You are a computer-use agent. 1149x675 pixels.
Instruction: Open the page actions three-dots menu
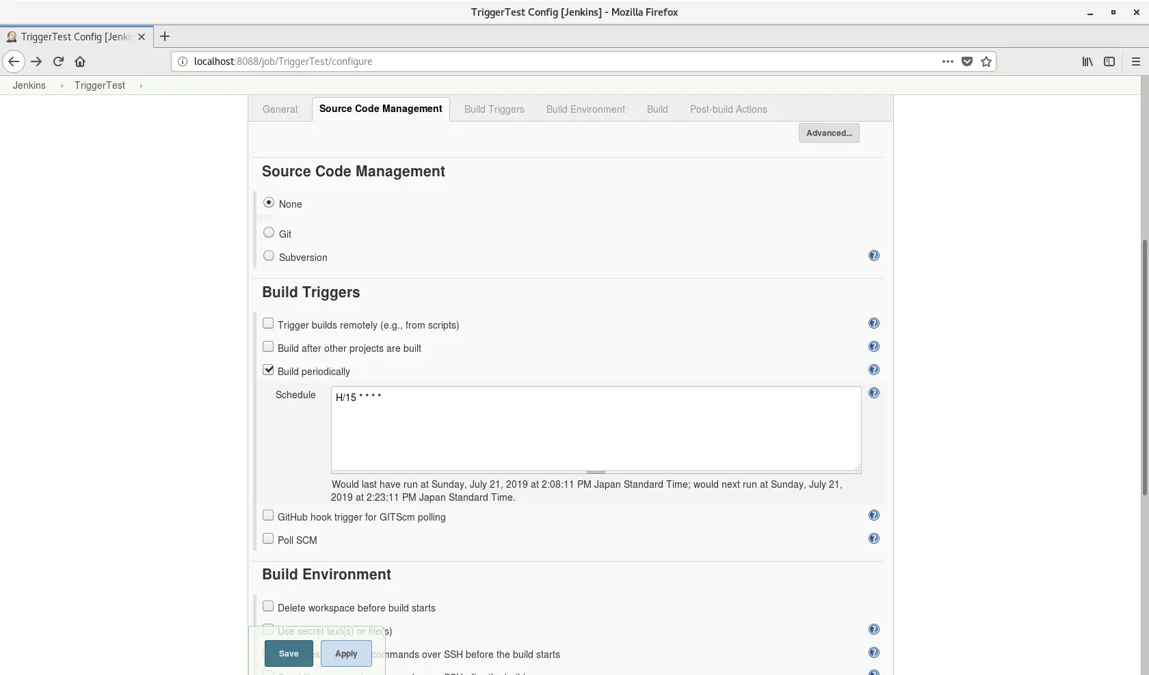(x=947, y=61)
